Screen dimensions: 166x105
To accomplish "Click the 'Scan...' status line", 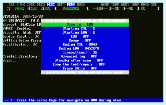I will pyautogui.click(x=9, y=60).
